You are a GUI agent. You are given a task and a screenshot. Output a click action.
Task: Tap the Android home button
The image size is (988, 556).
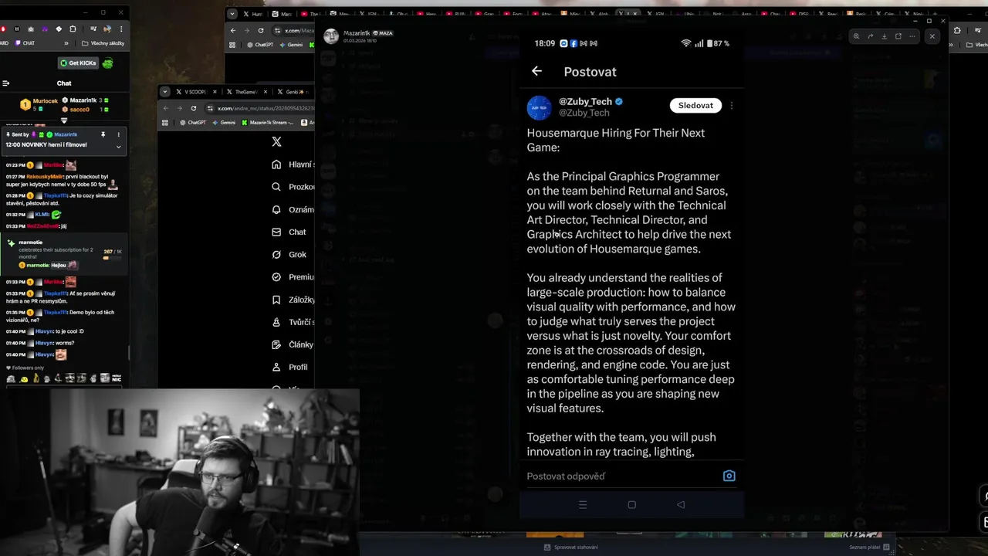[631, 504]
